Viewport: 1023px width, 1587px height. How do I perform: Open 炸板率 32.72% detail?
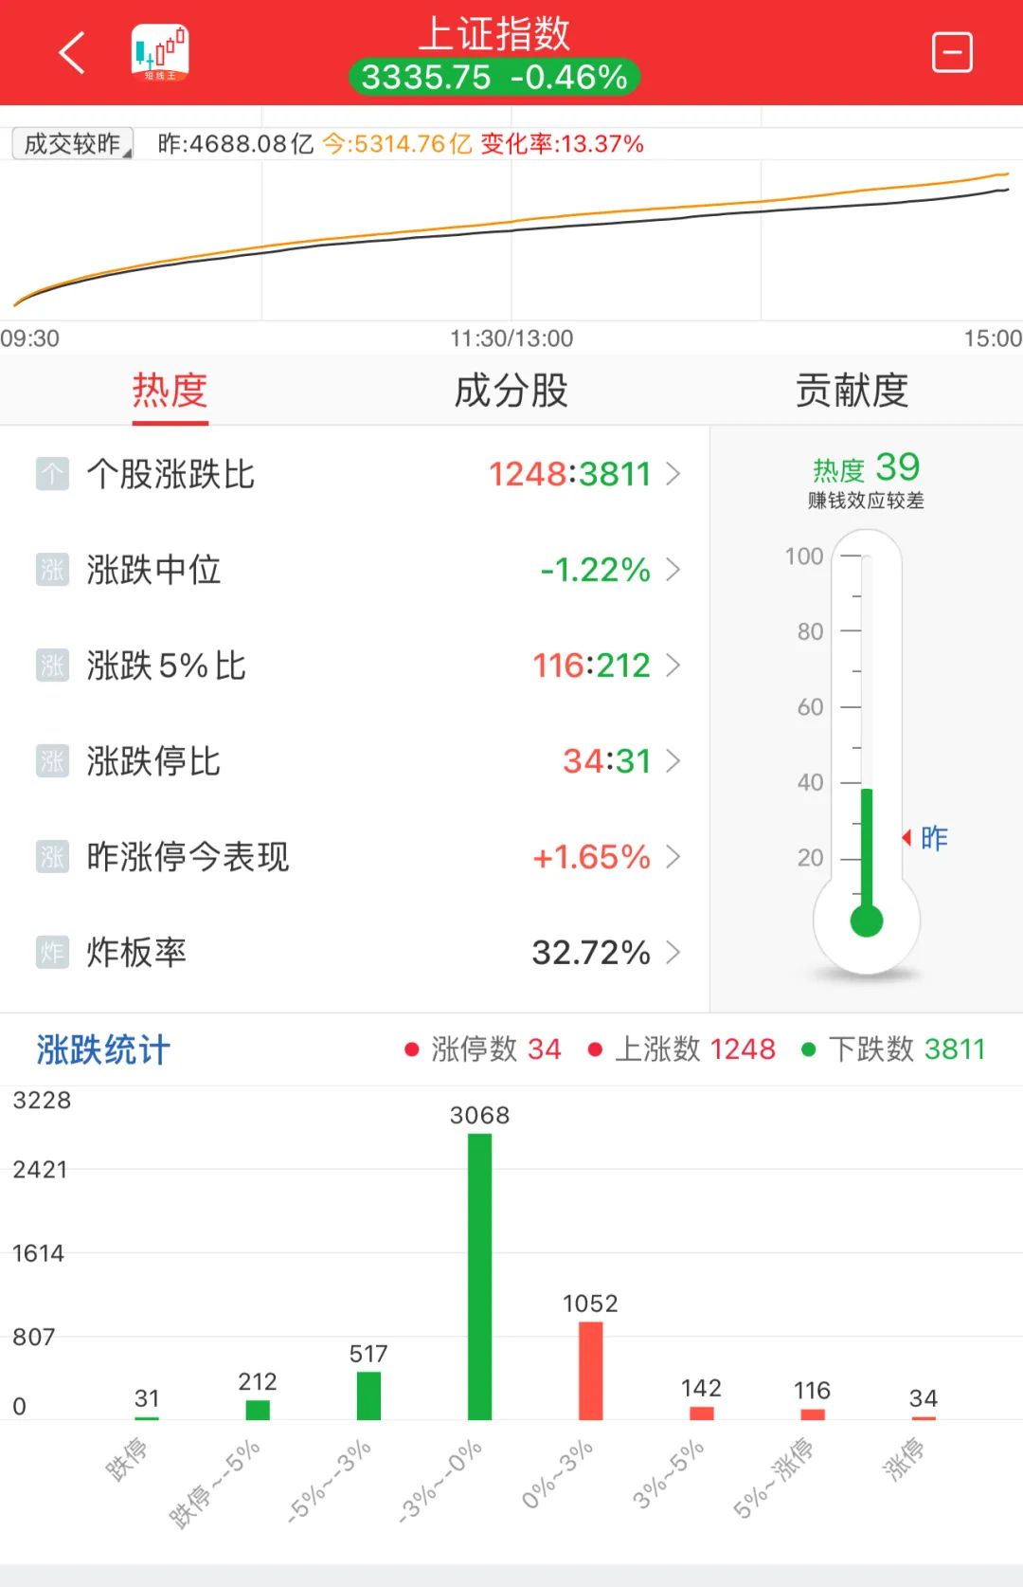[x=354, y=952]
